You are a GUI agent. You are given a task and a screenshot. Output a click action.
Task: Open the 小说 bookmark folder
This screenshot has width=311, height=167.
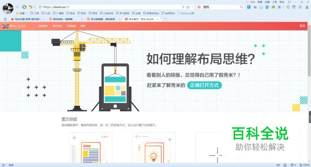[46, 14]
